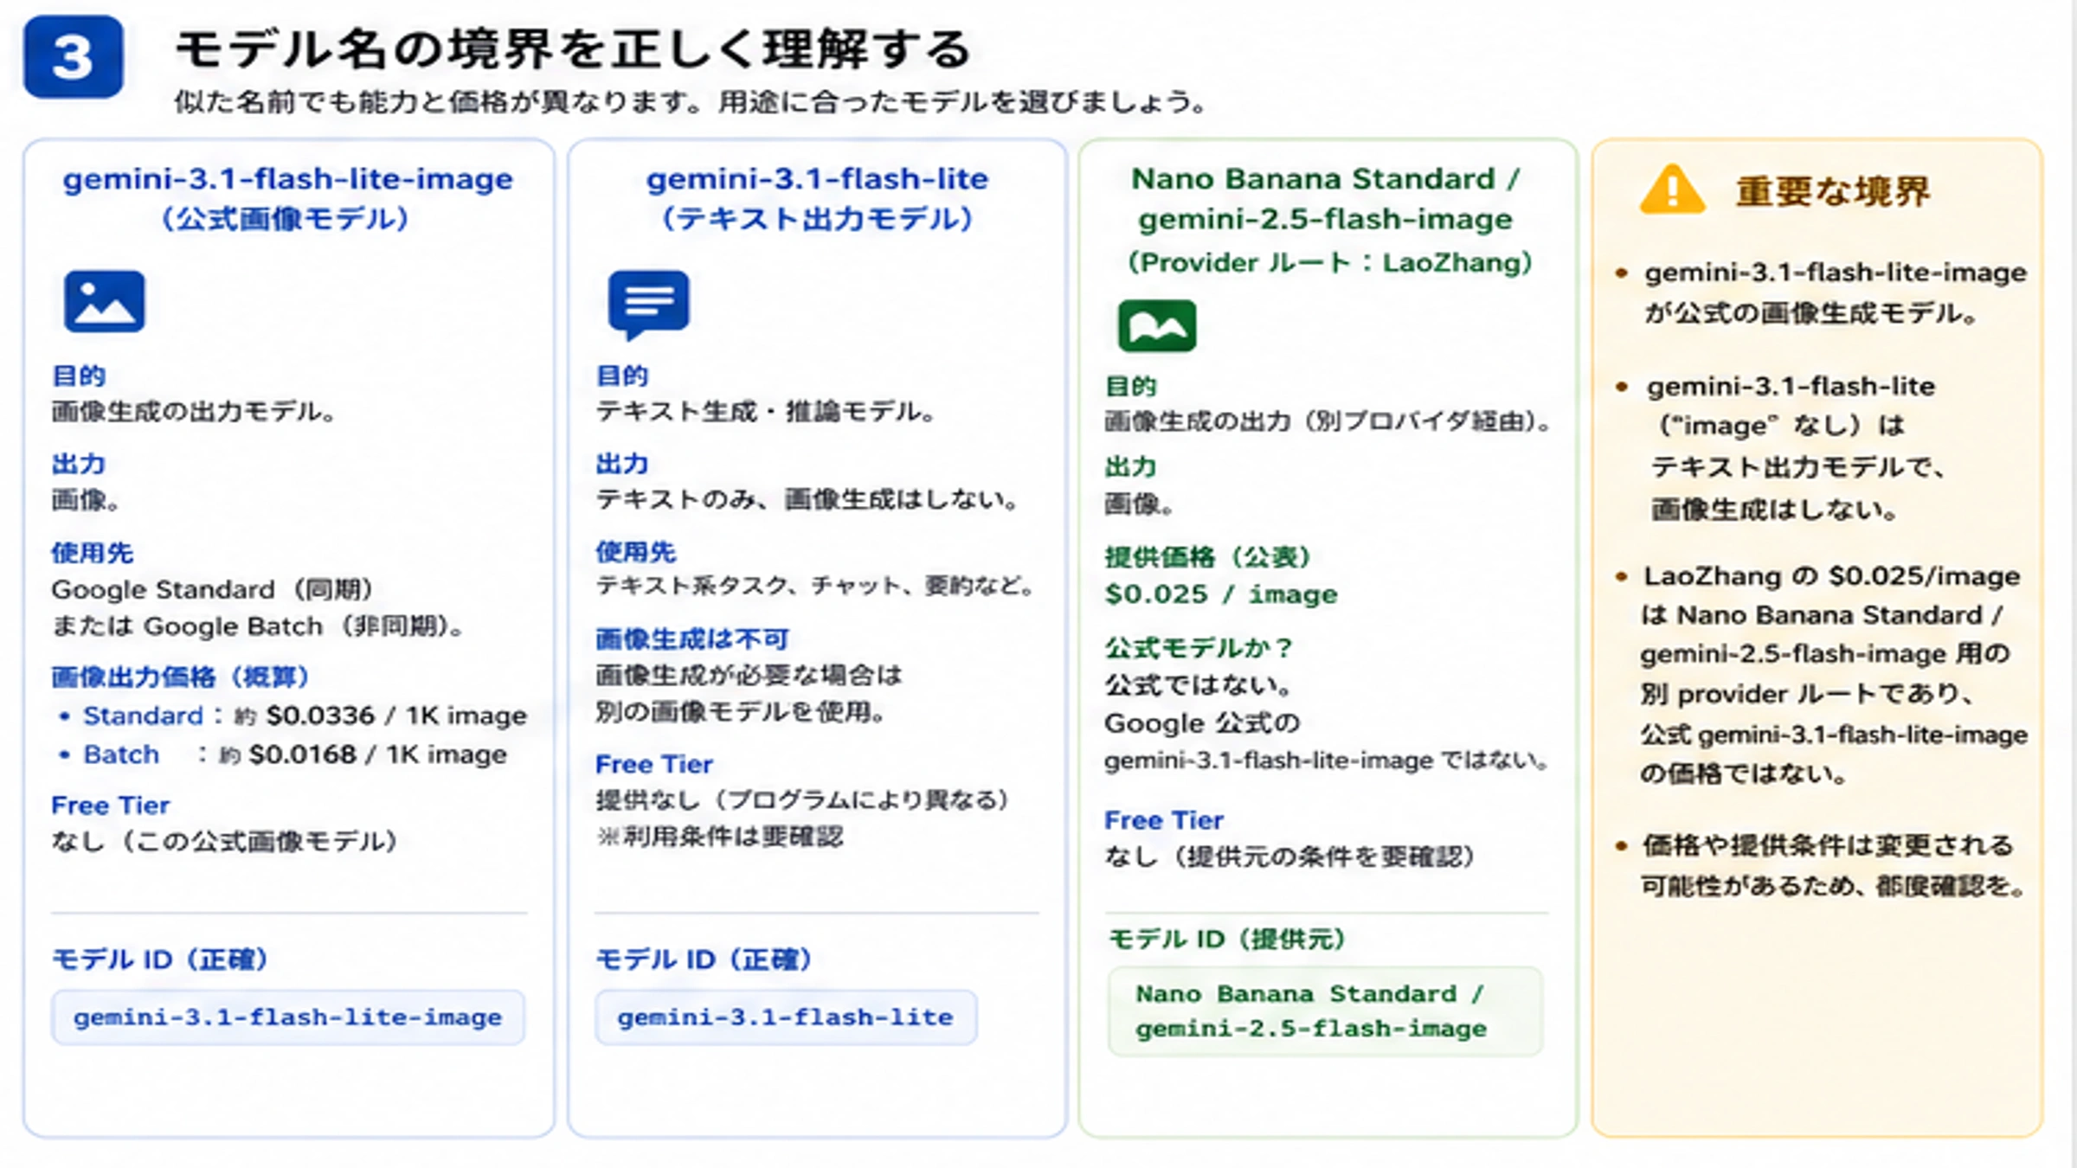Click 使用先 label in first card
Viewport: 2077px width, 1168px height.
coord(93,553)
